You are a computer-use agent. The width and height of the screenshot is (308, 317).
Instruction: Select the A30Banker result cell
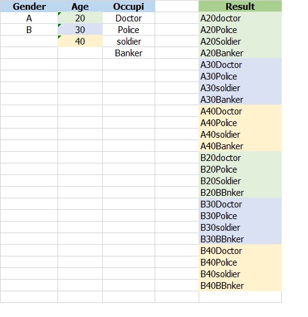pos(240,99)
